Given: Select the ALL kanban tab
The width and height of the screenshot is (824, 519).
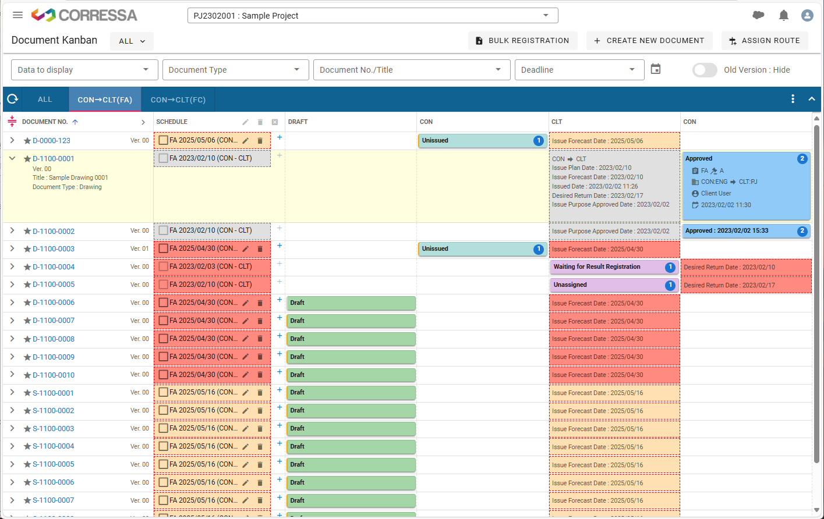Looking at the screenshot, I should [45, 99].
